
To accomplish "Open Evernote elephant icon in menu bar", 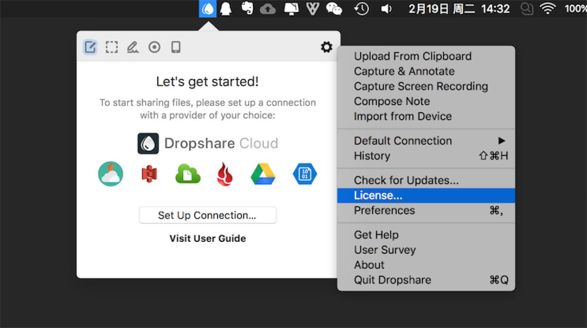I will point(247,9).
